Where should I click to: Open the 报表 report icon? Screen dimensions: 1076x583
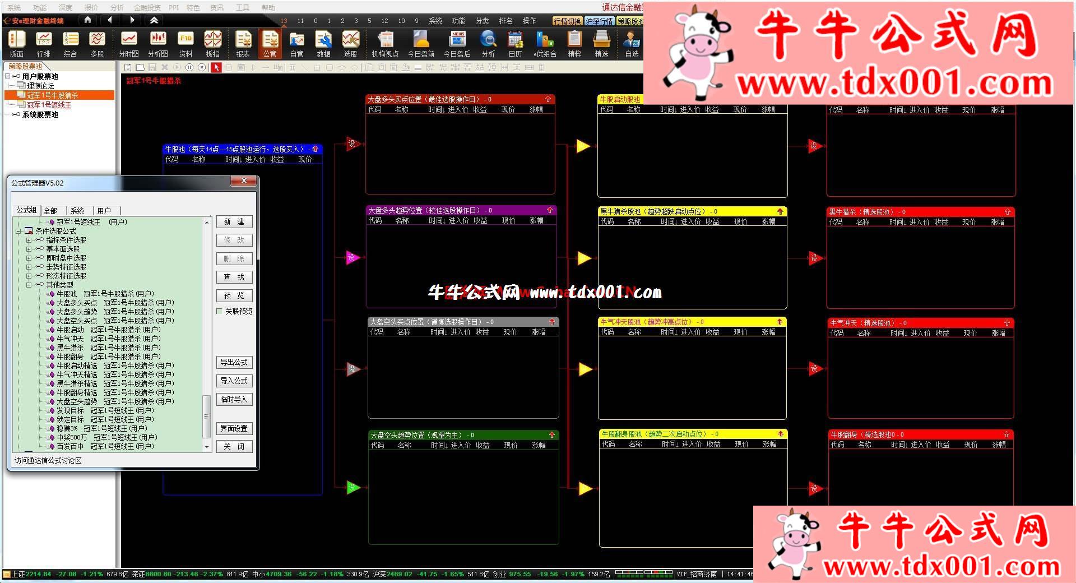243,44
